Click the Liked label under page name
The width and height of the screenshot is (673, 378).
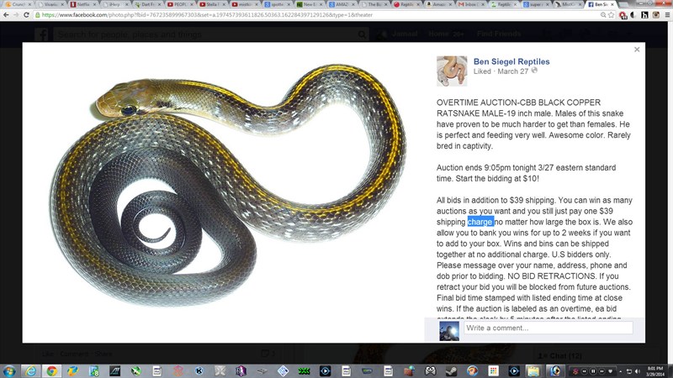pos(481,71)
